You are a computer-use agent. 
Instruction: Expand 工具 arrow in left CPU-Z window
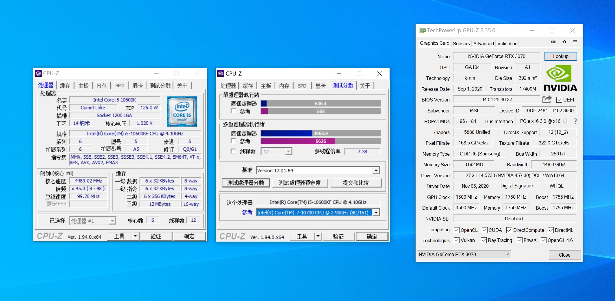135,236
